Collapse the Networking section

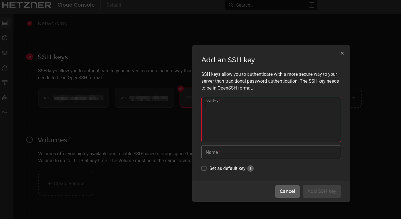tap(53, 23)
